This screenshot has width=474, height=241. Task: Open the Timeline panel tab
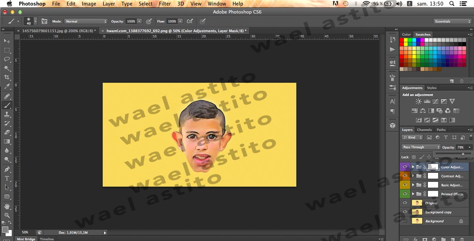click(x=47, y=239)
